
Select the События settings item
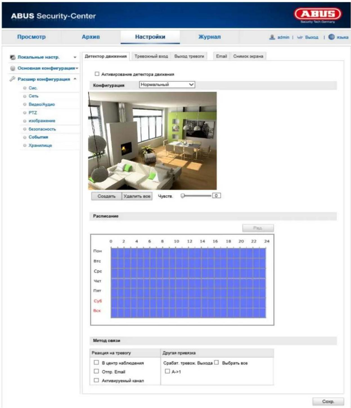[38, 137]
